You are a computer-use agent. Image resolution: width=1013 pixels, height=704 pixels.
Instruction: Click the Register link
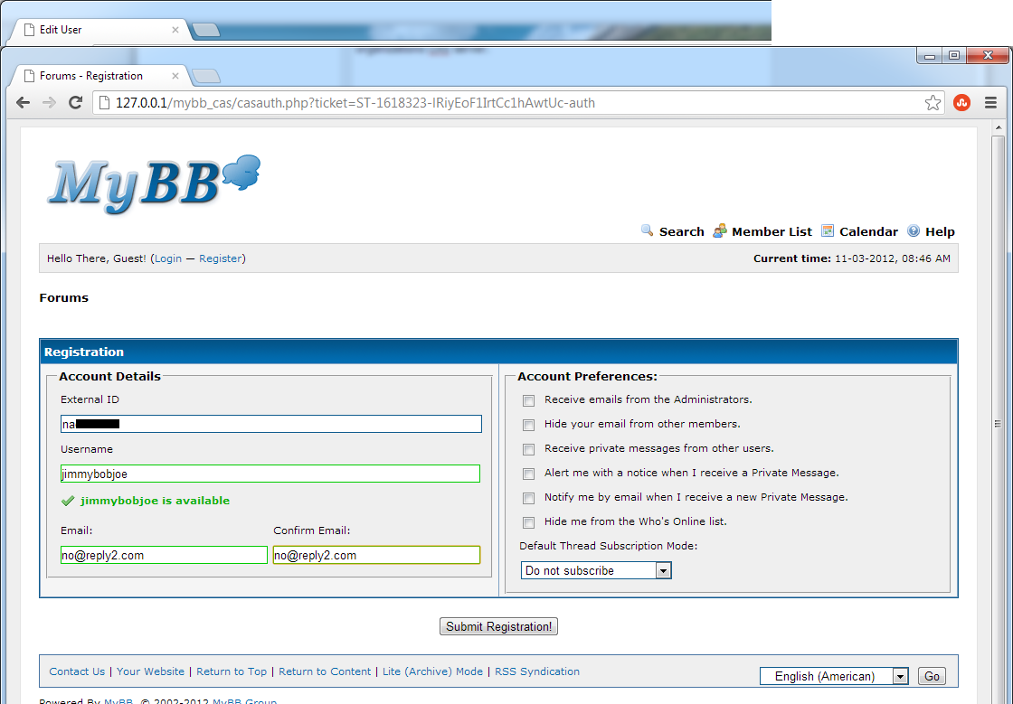coord(221,258)
